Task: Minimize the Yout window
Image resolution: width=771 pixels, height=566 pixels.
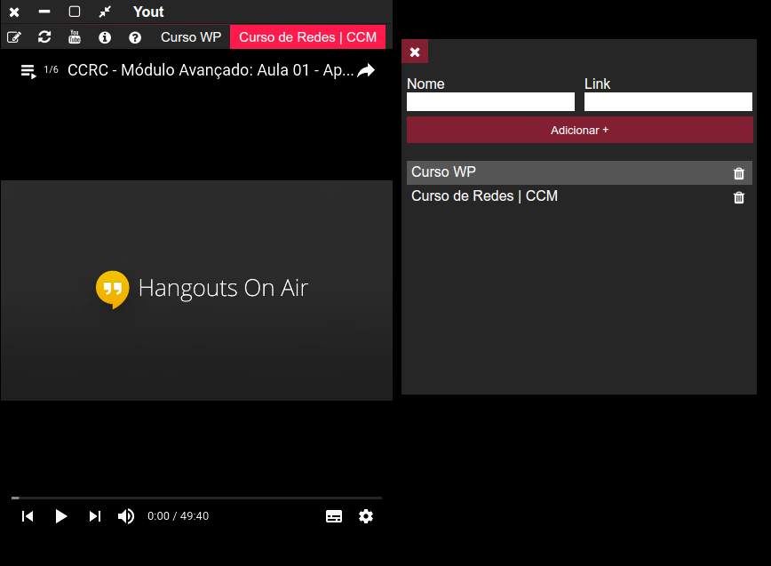Action: pos(44,12)
